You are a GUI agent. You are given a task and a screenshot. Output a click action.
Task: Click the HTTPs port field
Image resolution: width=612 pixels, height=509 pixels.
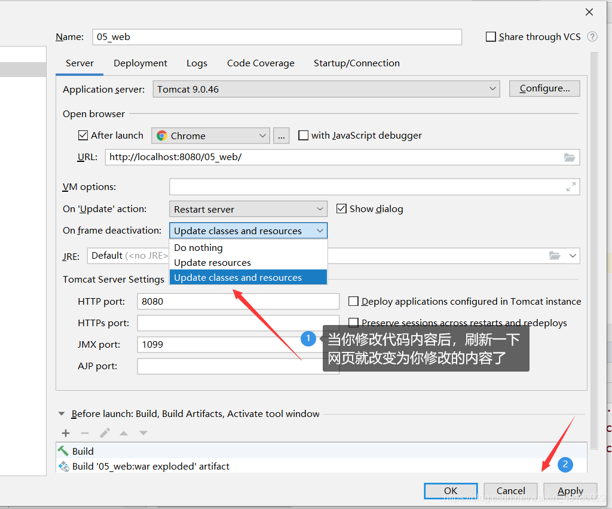pyautogui.click(x=238, y=323)
